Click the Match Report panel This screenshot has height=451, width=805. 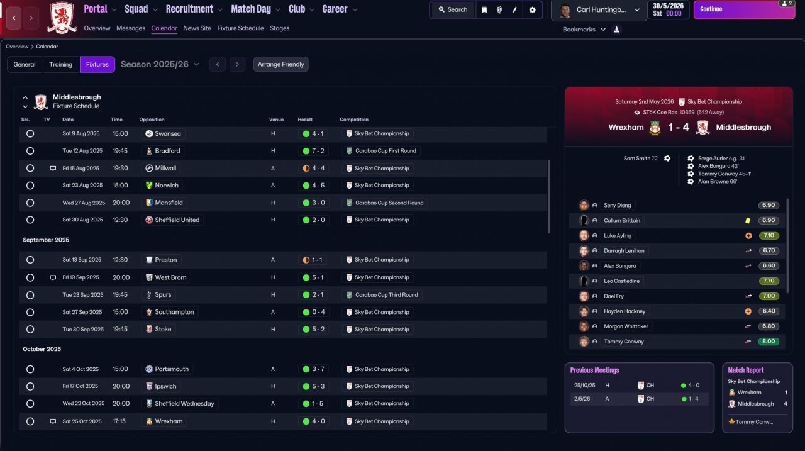click(x=757, y=398)
